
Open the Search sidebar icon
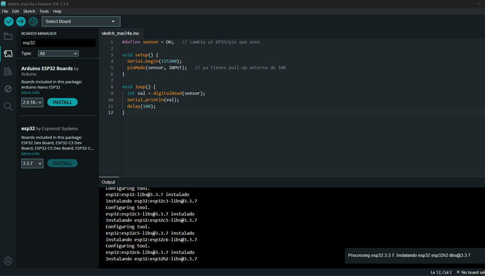click(x=8, y=106)
